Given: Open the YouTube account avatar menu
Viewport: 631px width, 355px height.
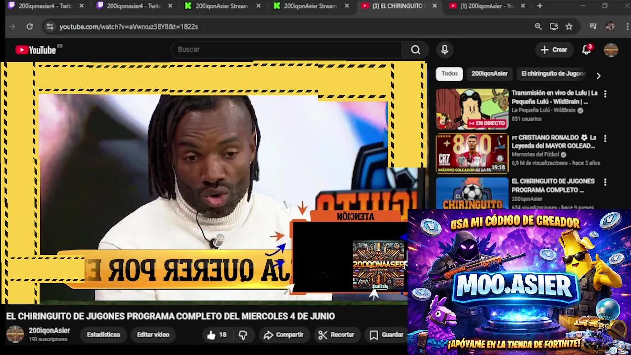Looking at the screenshot, I should (611, 50).
